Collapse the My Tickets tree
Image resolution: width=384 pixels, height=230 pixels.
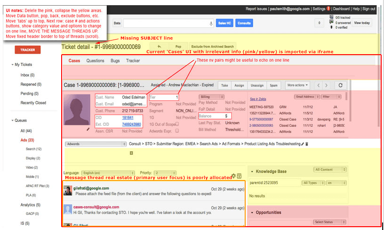click(12, 65)
